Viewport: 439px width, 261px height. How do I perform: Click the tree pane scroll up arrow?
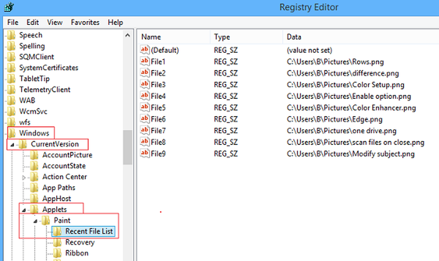pyautogui.click(x=128, y=35)
